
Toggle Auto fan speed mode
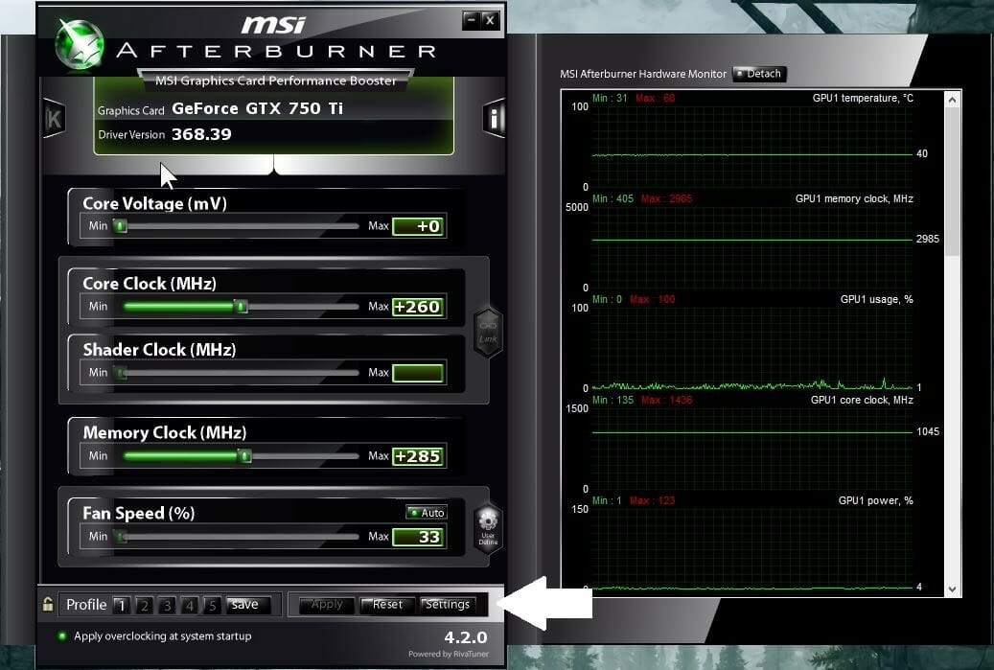(x=426, y=512)
